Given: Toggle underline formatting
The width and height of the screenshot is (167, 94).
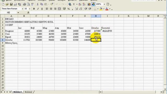Looking at the screenshot, I should point(42,9).
